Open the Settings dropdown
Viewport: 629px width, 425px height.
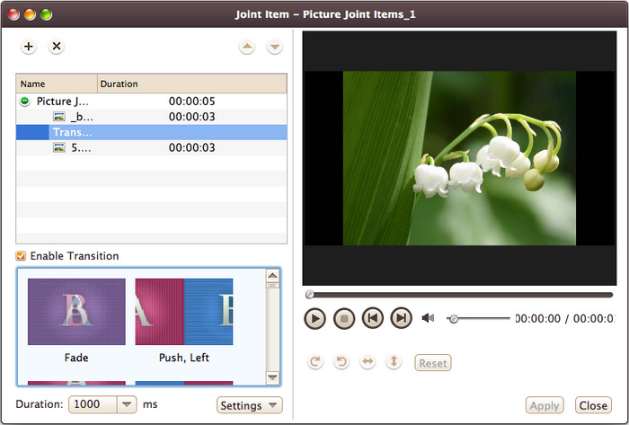pos(250,405)
